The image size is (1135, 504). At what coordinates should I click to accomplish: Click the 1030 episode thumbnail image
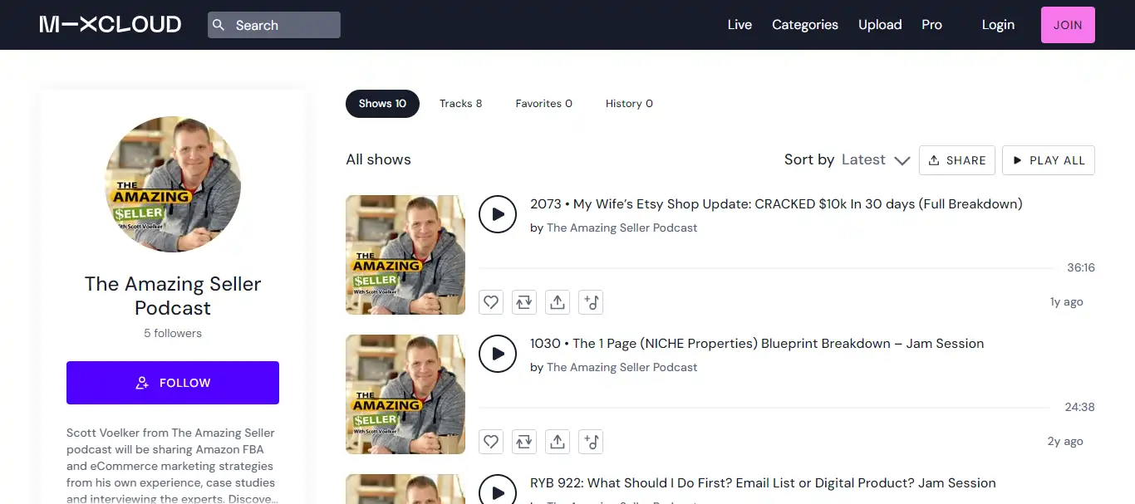click(405, 394)
